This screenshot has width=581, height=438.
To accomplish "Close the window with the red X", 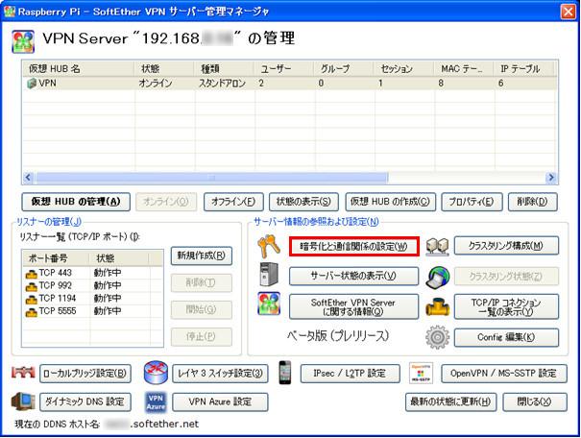I will pyautogui.click(x=568, y=12).
